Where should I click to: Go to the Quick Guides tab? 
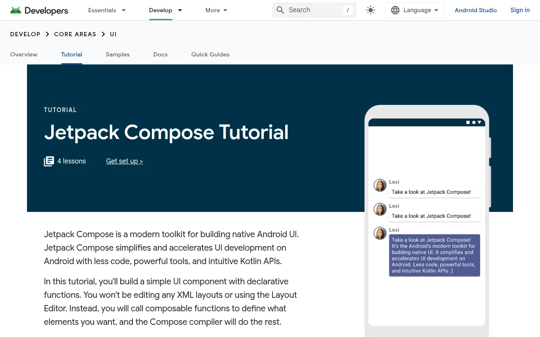click(210, 54)
